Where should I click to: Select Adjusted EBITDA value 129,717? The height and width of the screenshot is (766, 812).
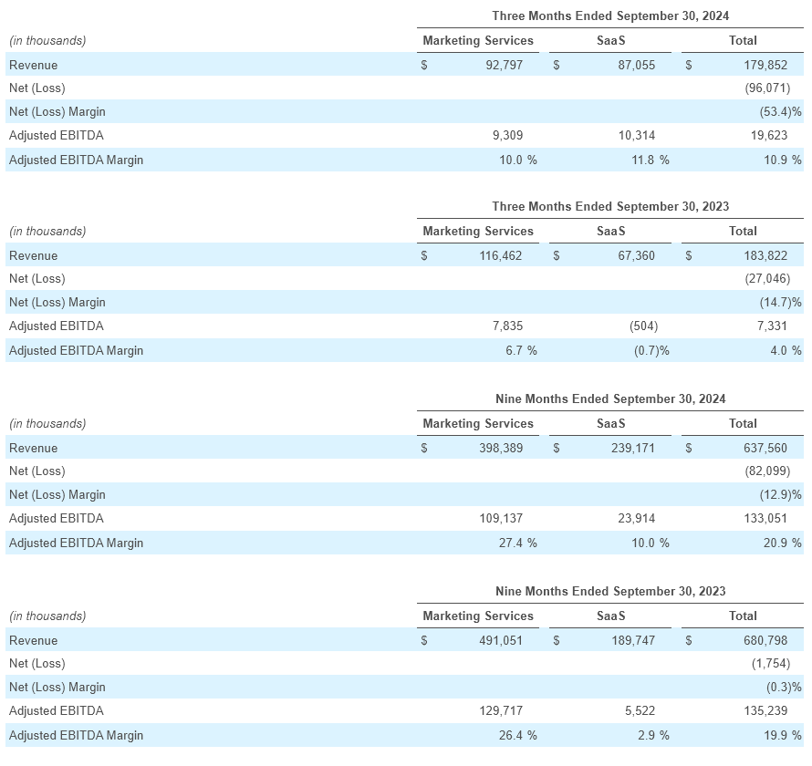(x=501, y=711)
